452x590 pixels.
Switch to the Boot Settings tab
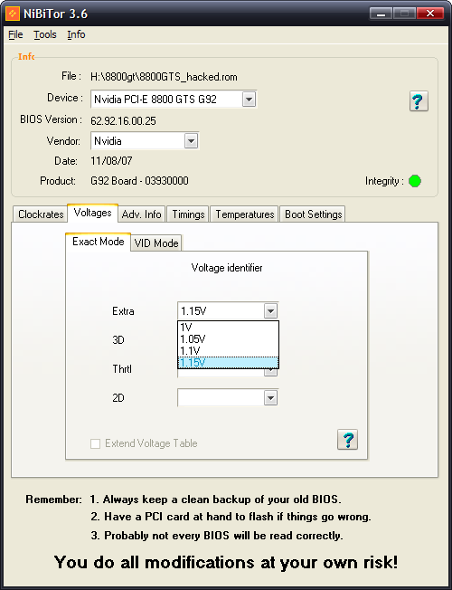pos(313,214)
